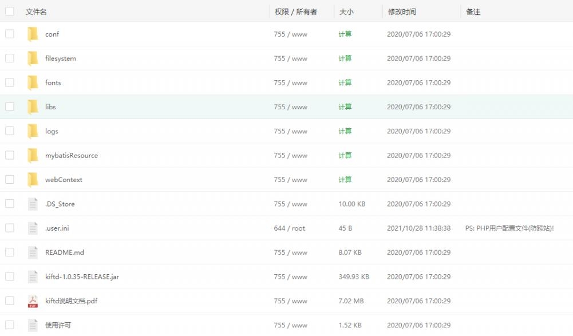This screenshot has width=573, height=336.
Task: Open the mybatisResource folder name
Action: (72, 156)
